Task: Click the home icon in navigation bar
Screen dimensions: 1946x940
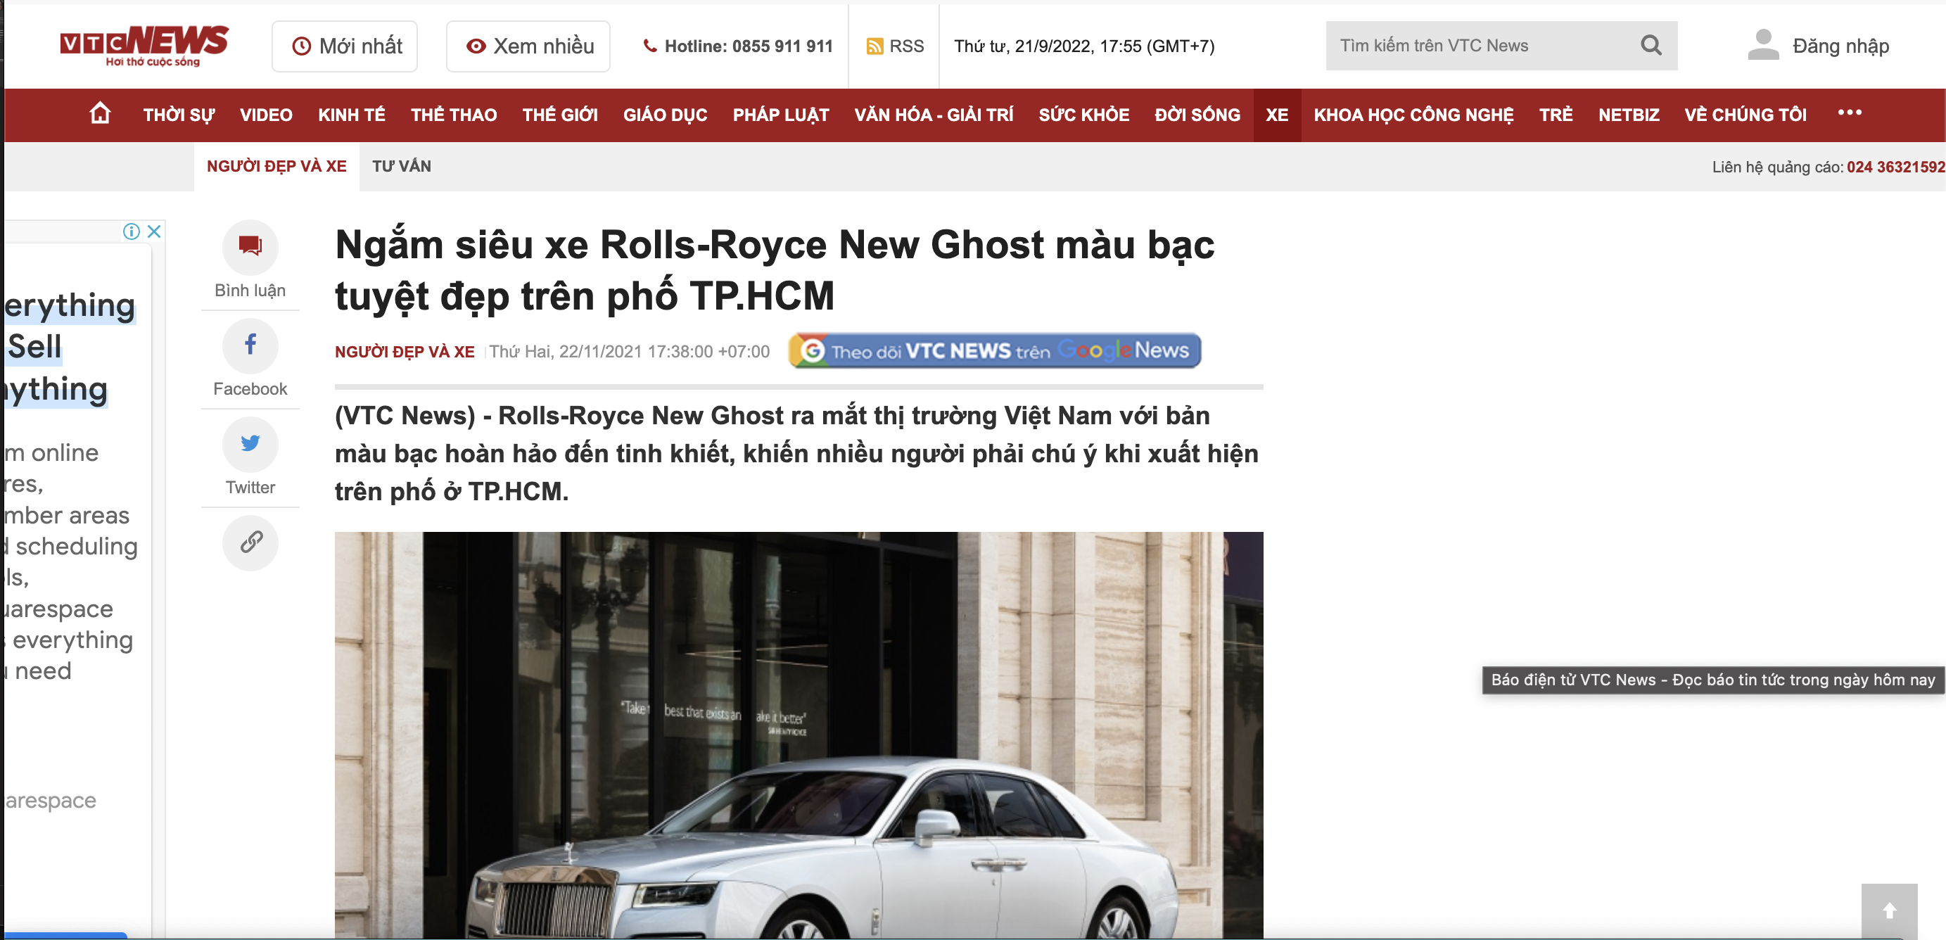Action: coord(100,114)
